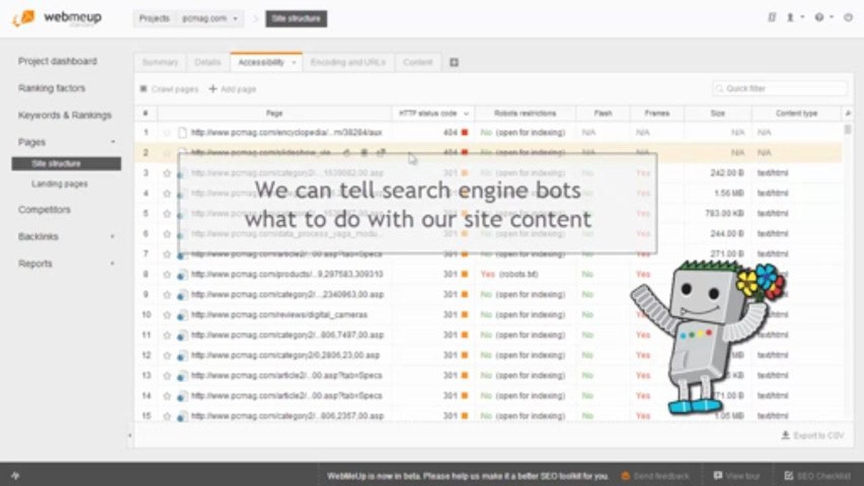Select Site structure in sidebar
The image size is (864, 486).
coord(66,163)
